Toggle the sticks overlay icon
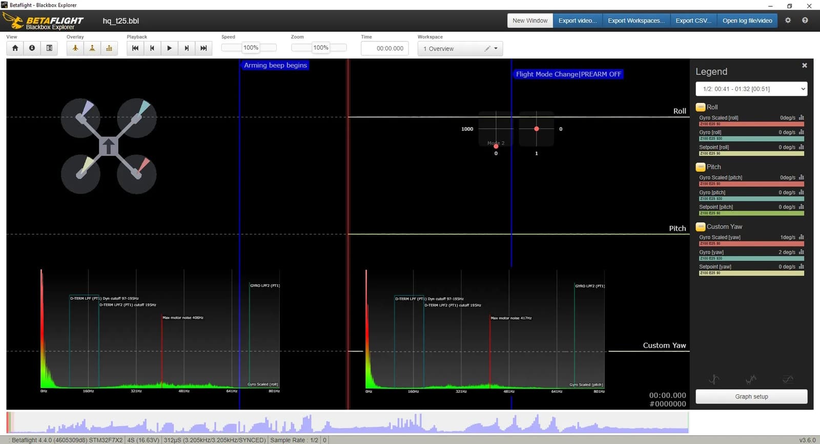The height and width of the screenshot is (444, 820). 92,48
